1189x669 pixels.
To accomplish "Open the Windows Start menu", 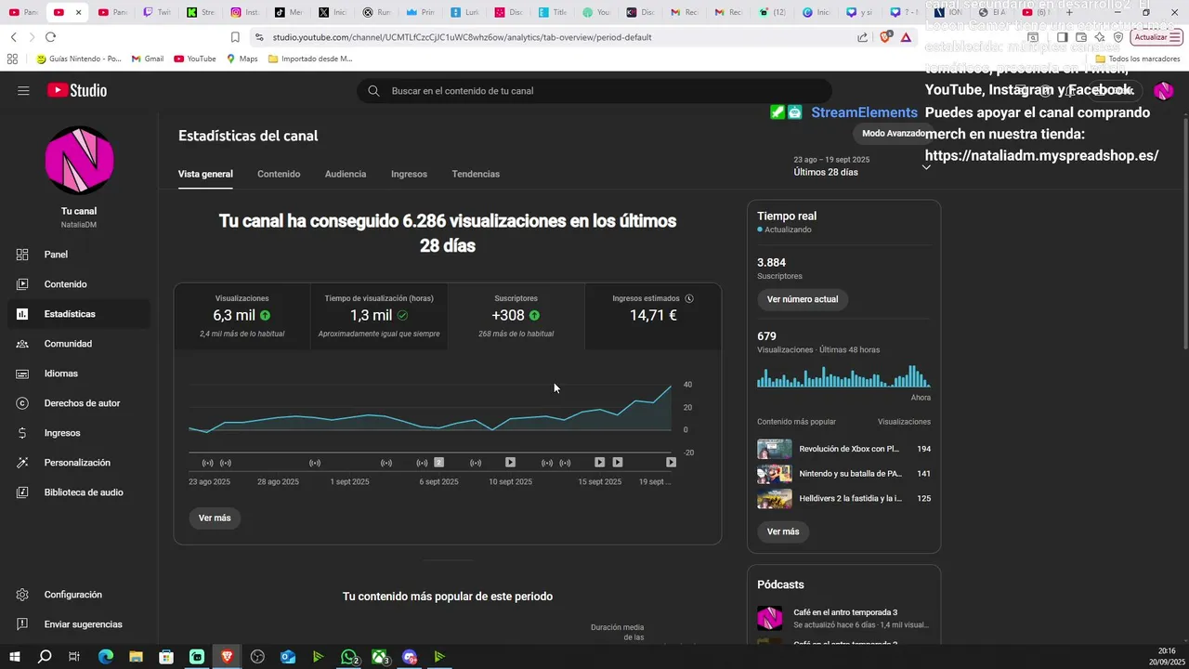I will click(15, 657).
